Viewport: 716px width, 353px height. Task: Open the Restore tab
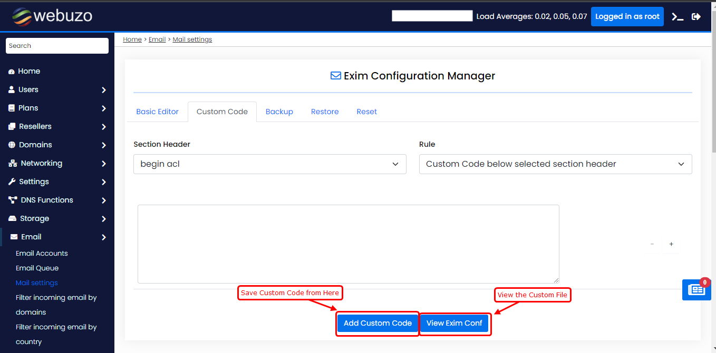[x=325, y=112]
